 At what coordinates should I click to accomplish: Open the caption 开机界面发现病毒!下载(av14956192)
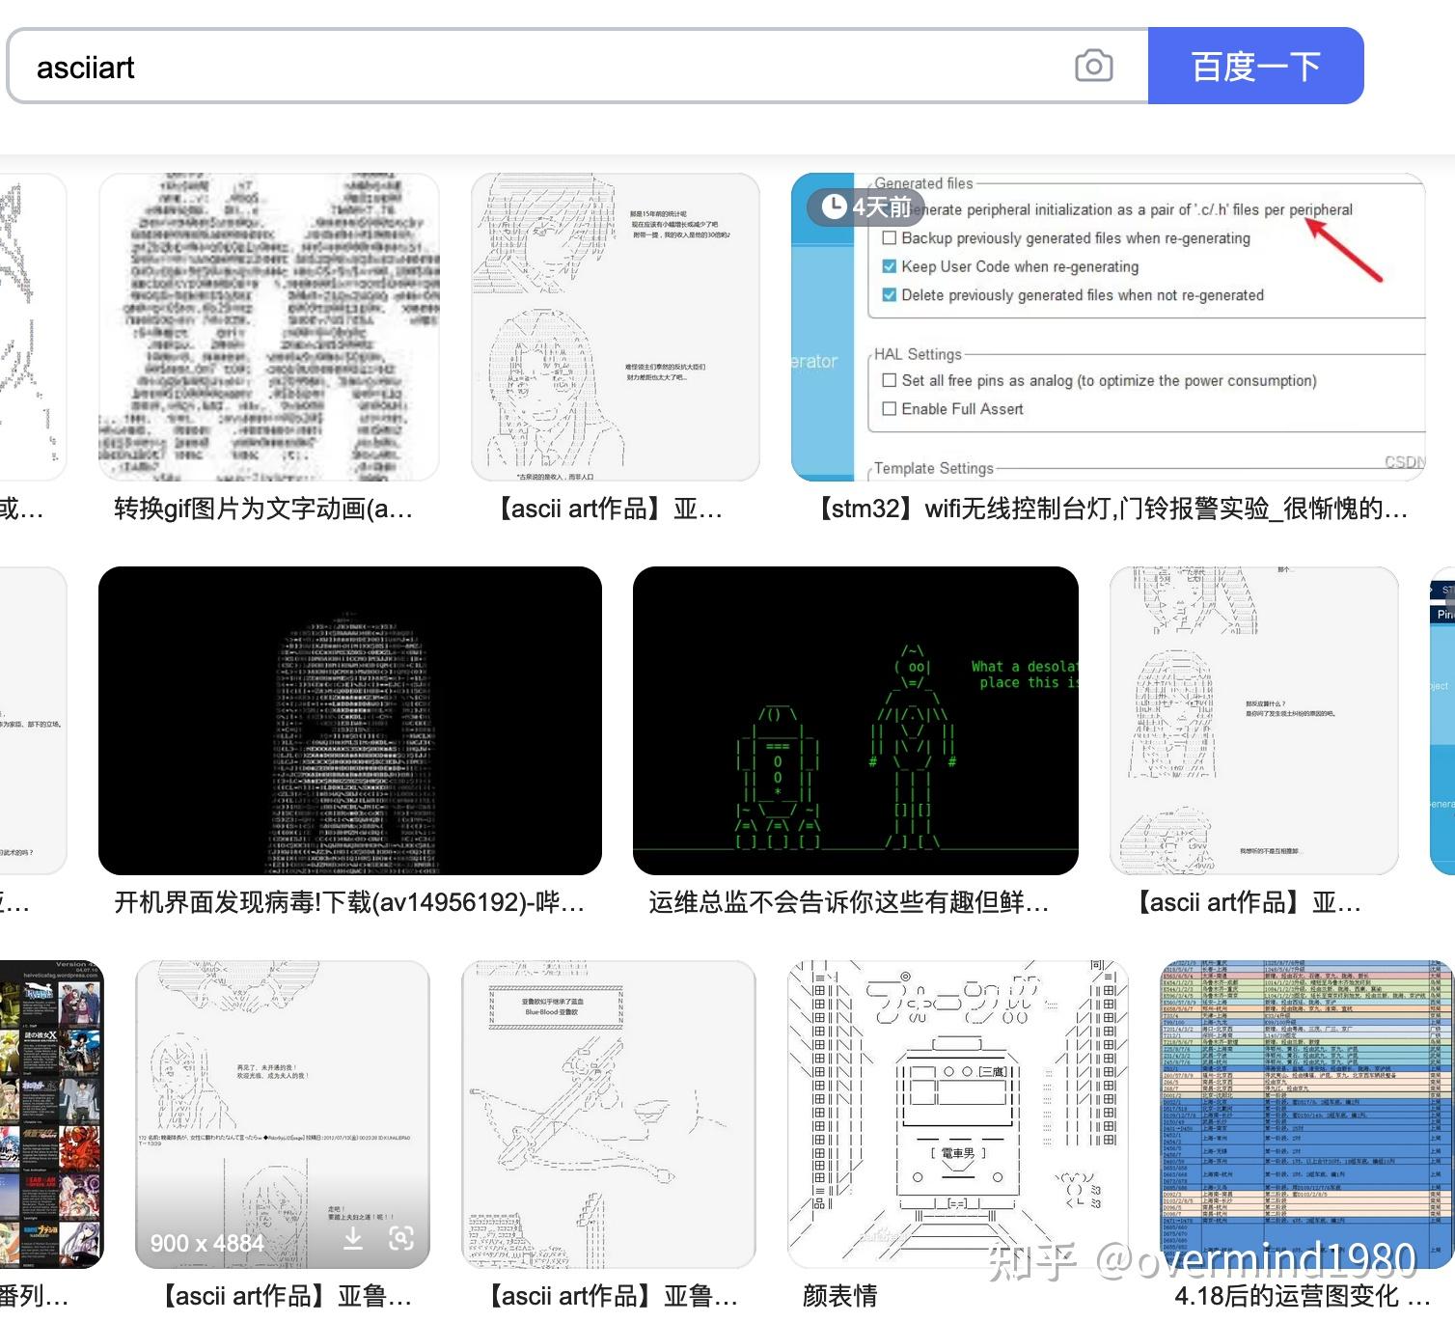pyautogui.click(x=349, y=902)
